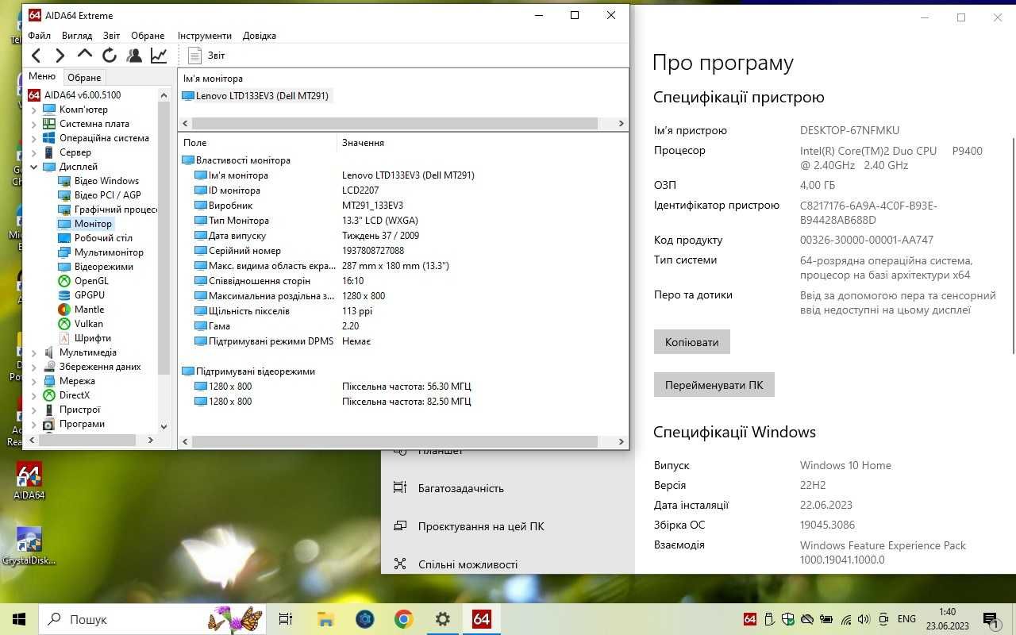Screen dimensions: 1016x635
Task: Click the Значення column header
Action: tap(483, 143)
